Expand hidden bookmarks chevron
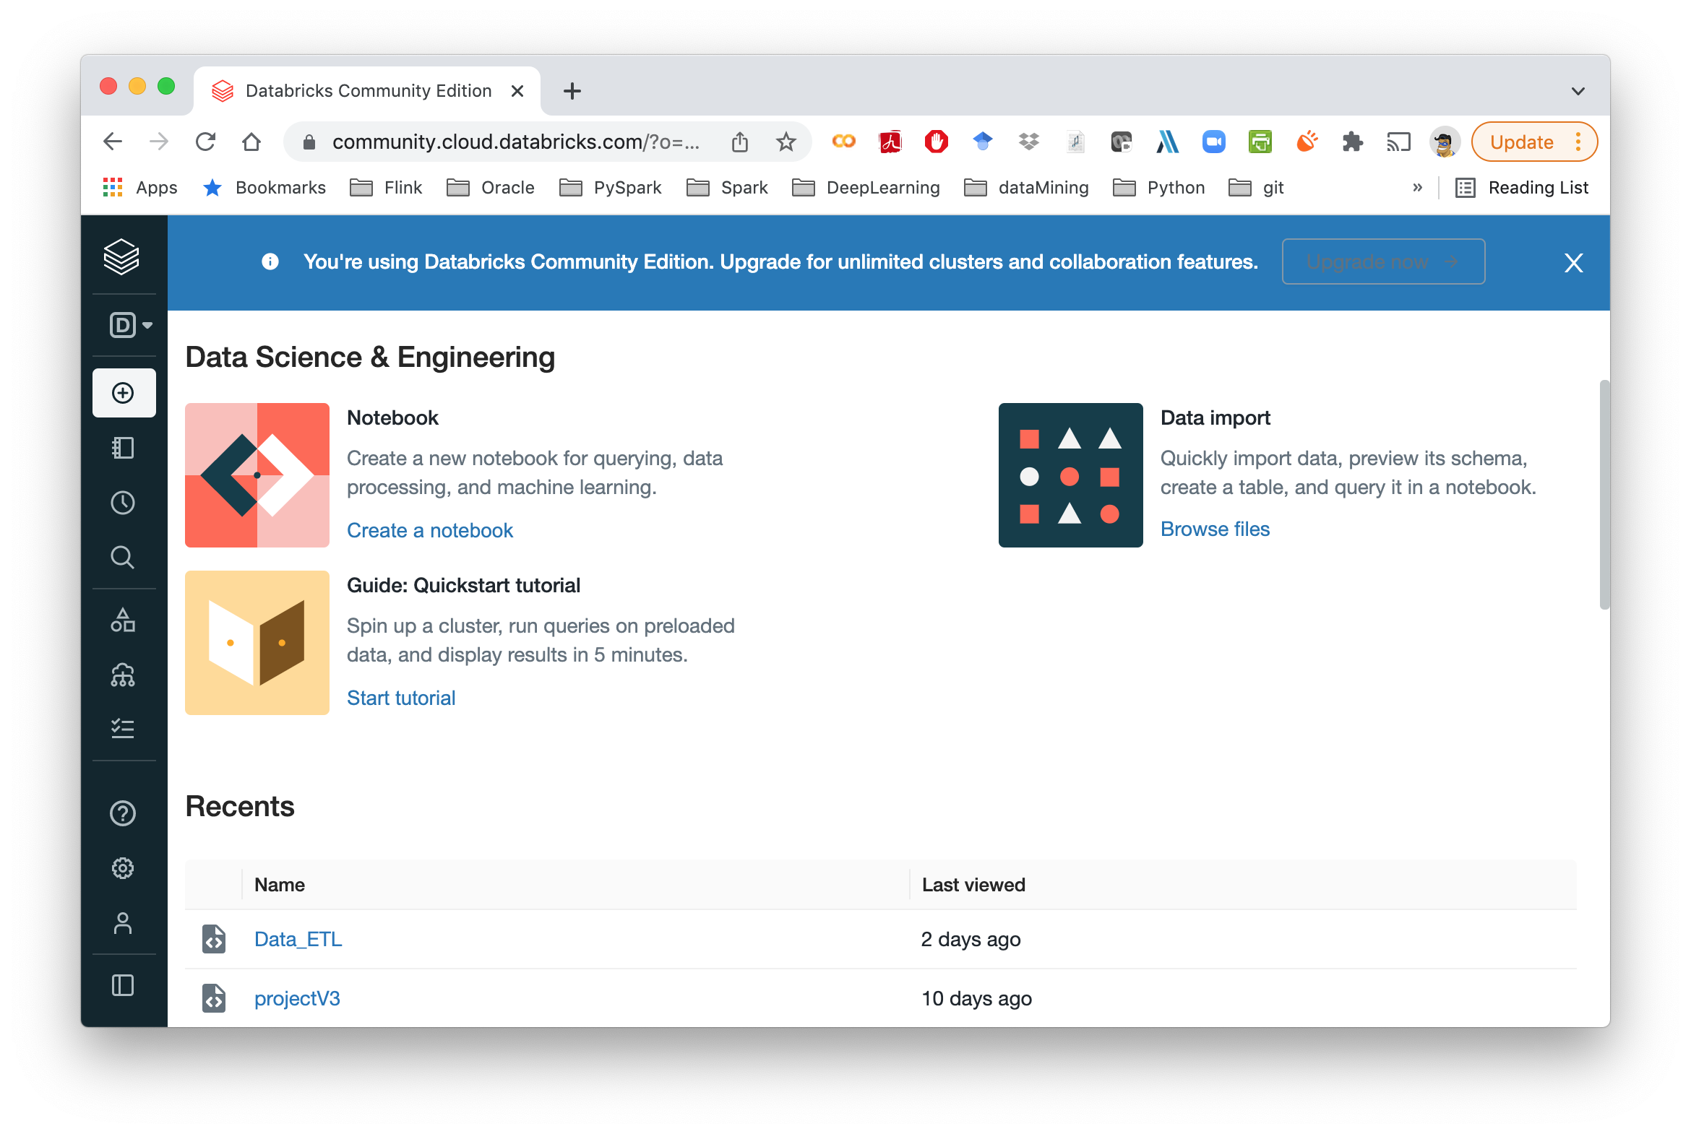The image size is (1691, 1134). [x=1417, y=187]
